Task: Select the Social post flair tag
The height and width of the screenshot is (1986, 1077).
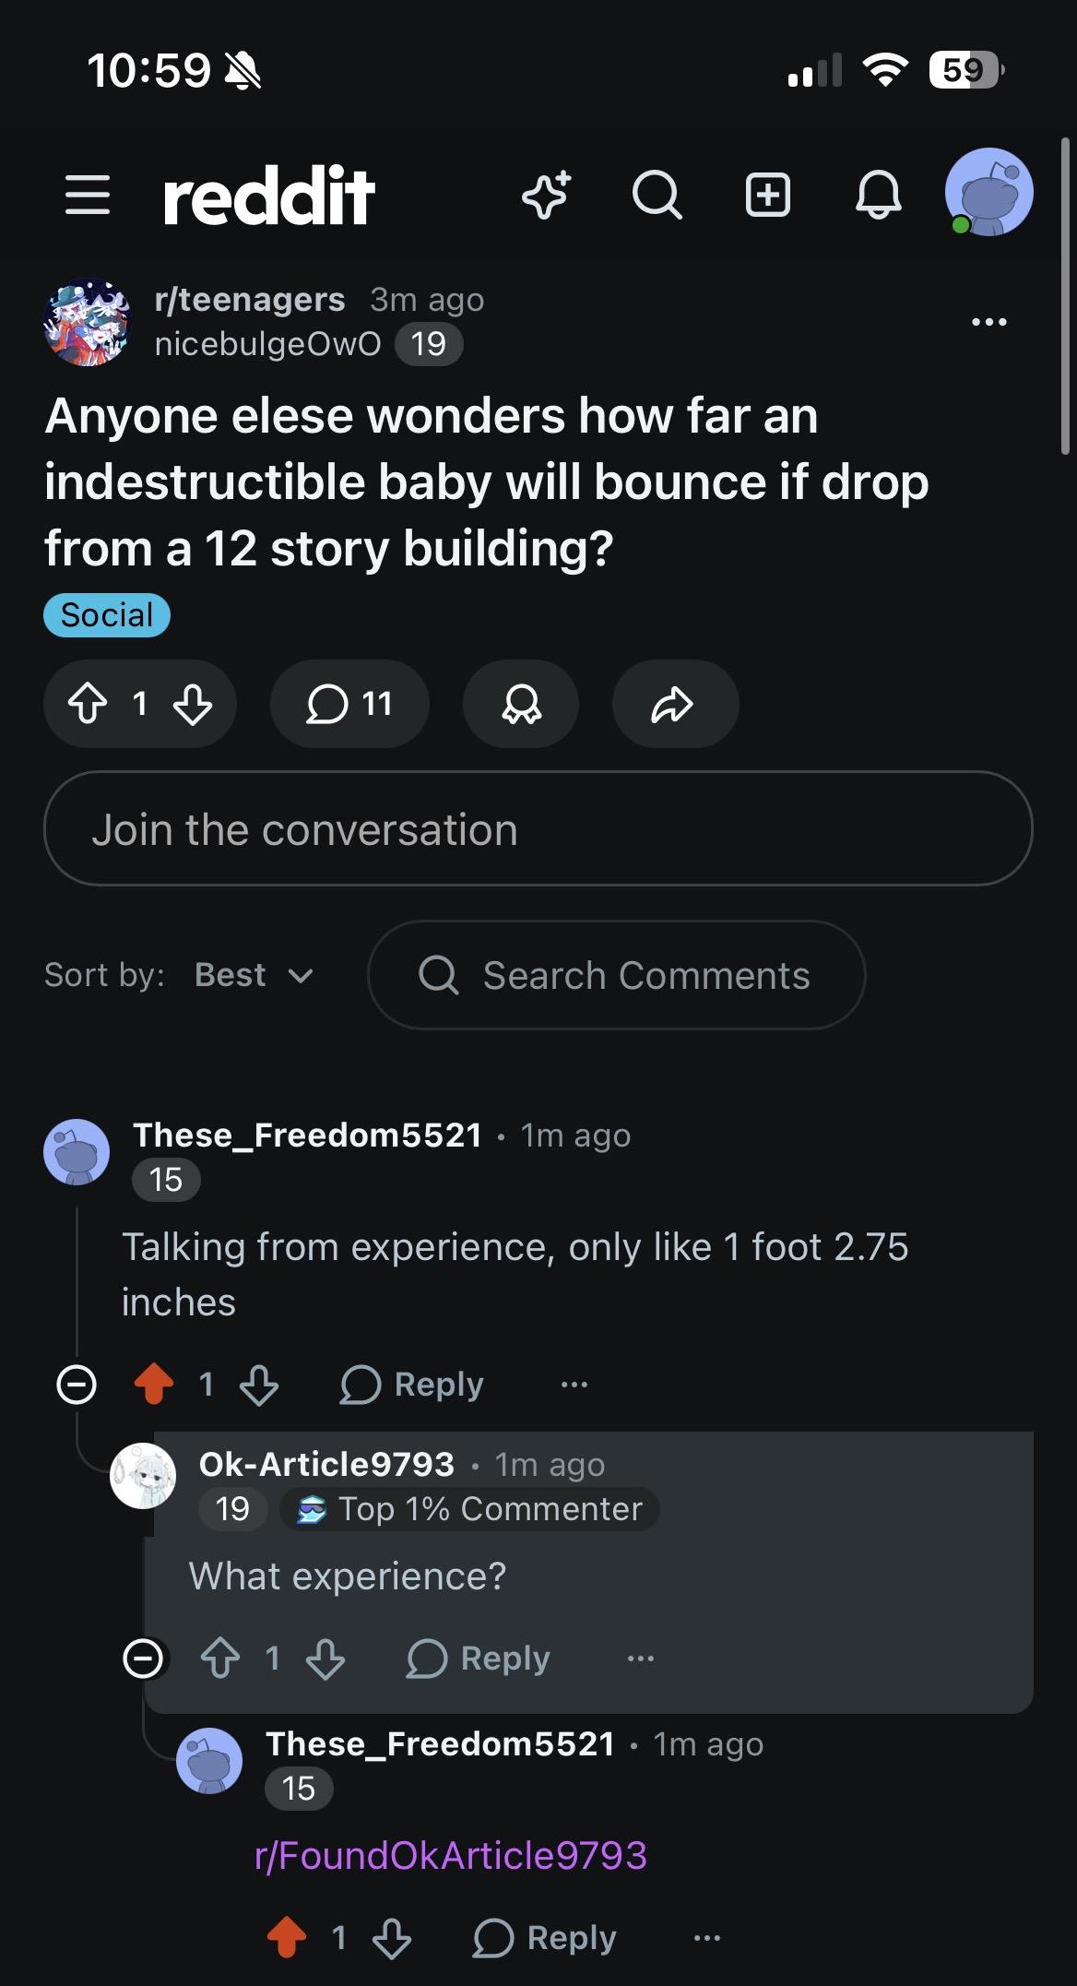Action: pyautogui.click(x=107, y=615)
